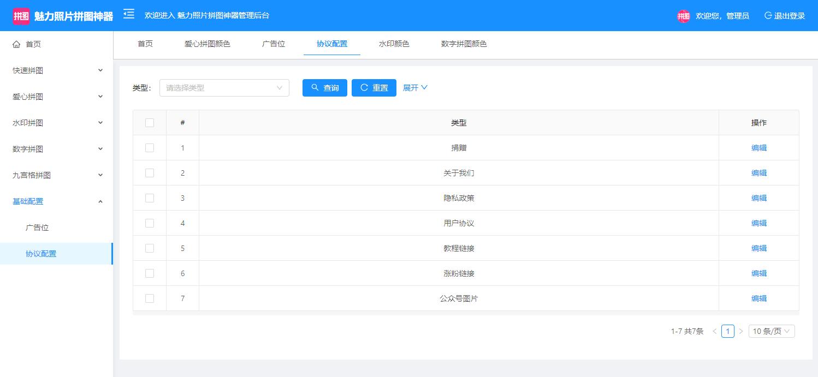This screenshot has height=377, width=818.
Task: Check the checkbox for row 公众号图片
Action: click(150, 298)
